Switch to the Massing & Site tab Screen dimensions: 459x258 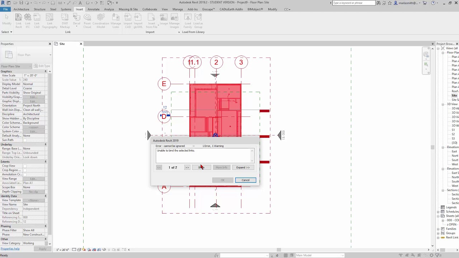click(x=128, y=9)
